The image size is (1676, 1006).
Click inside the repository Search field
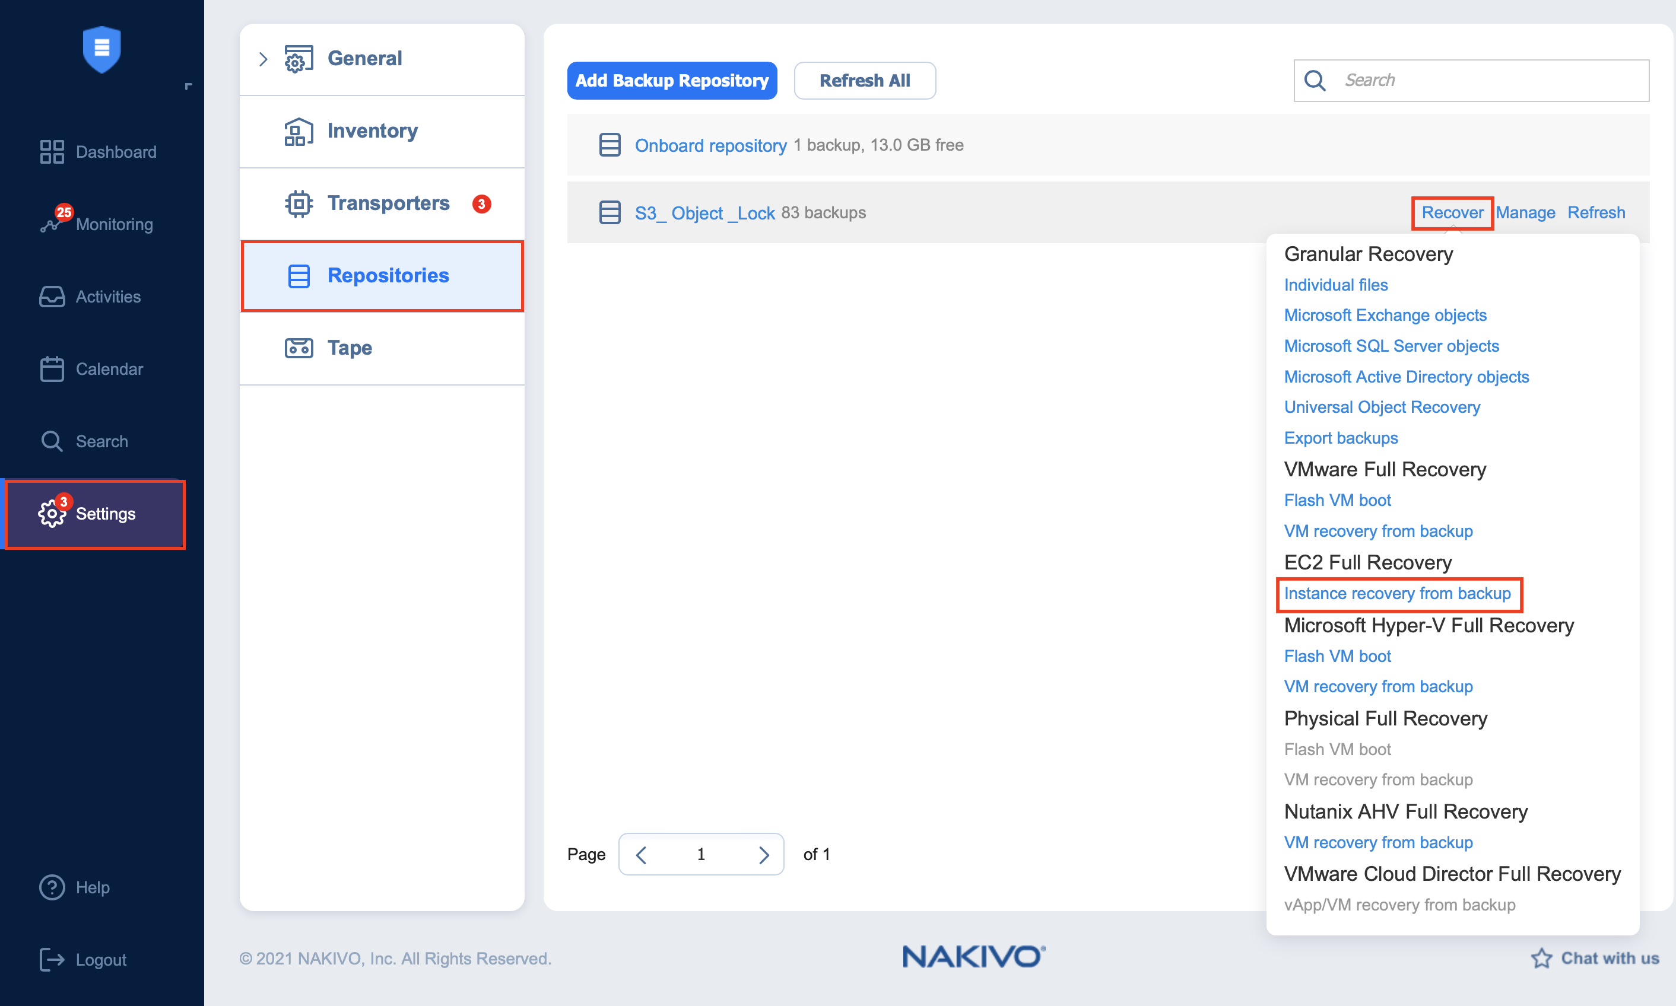(x=1471, y=80)
